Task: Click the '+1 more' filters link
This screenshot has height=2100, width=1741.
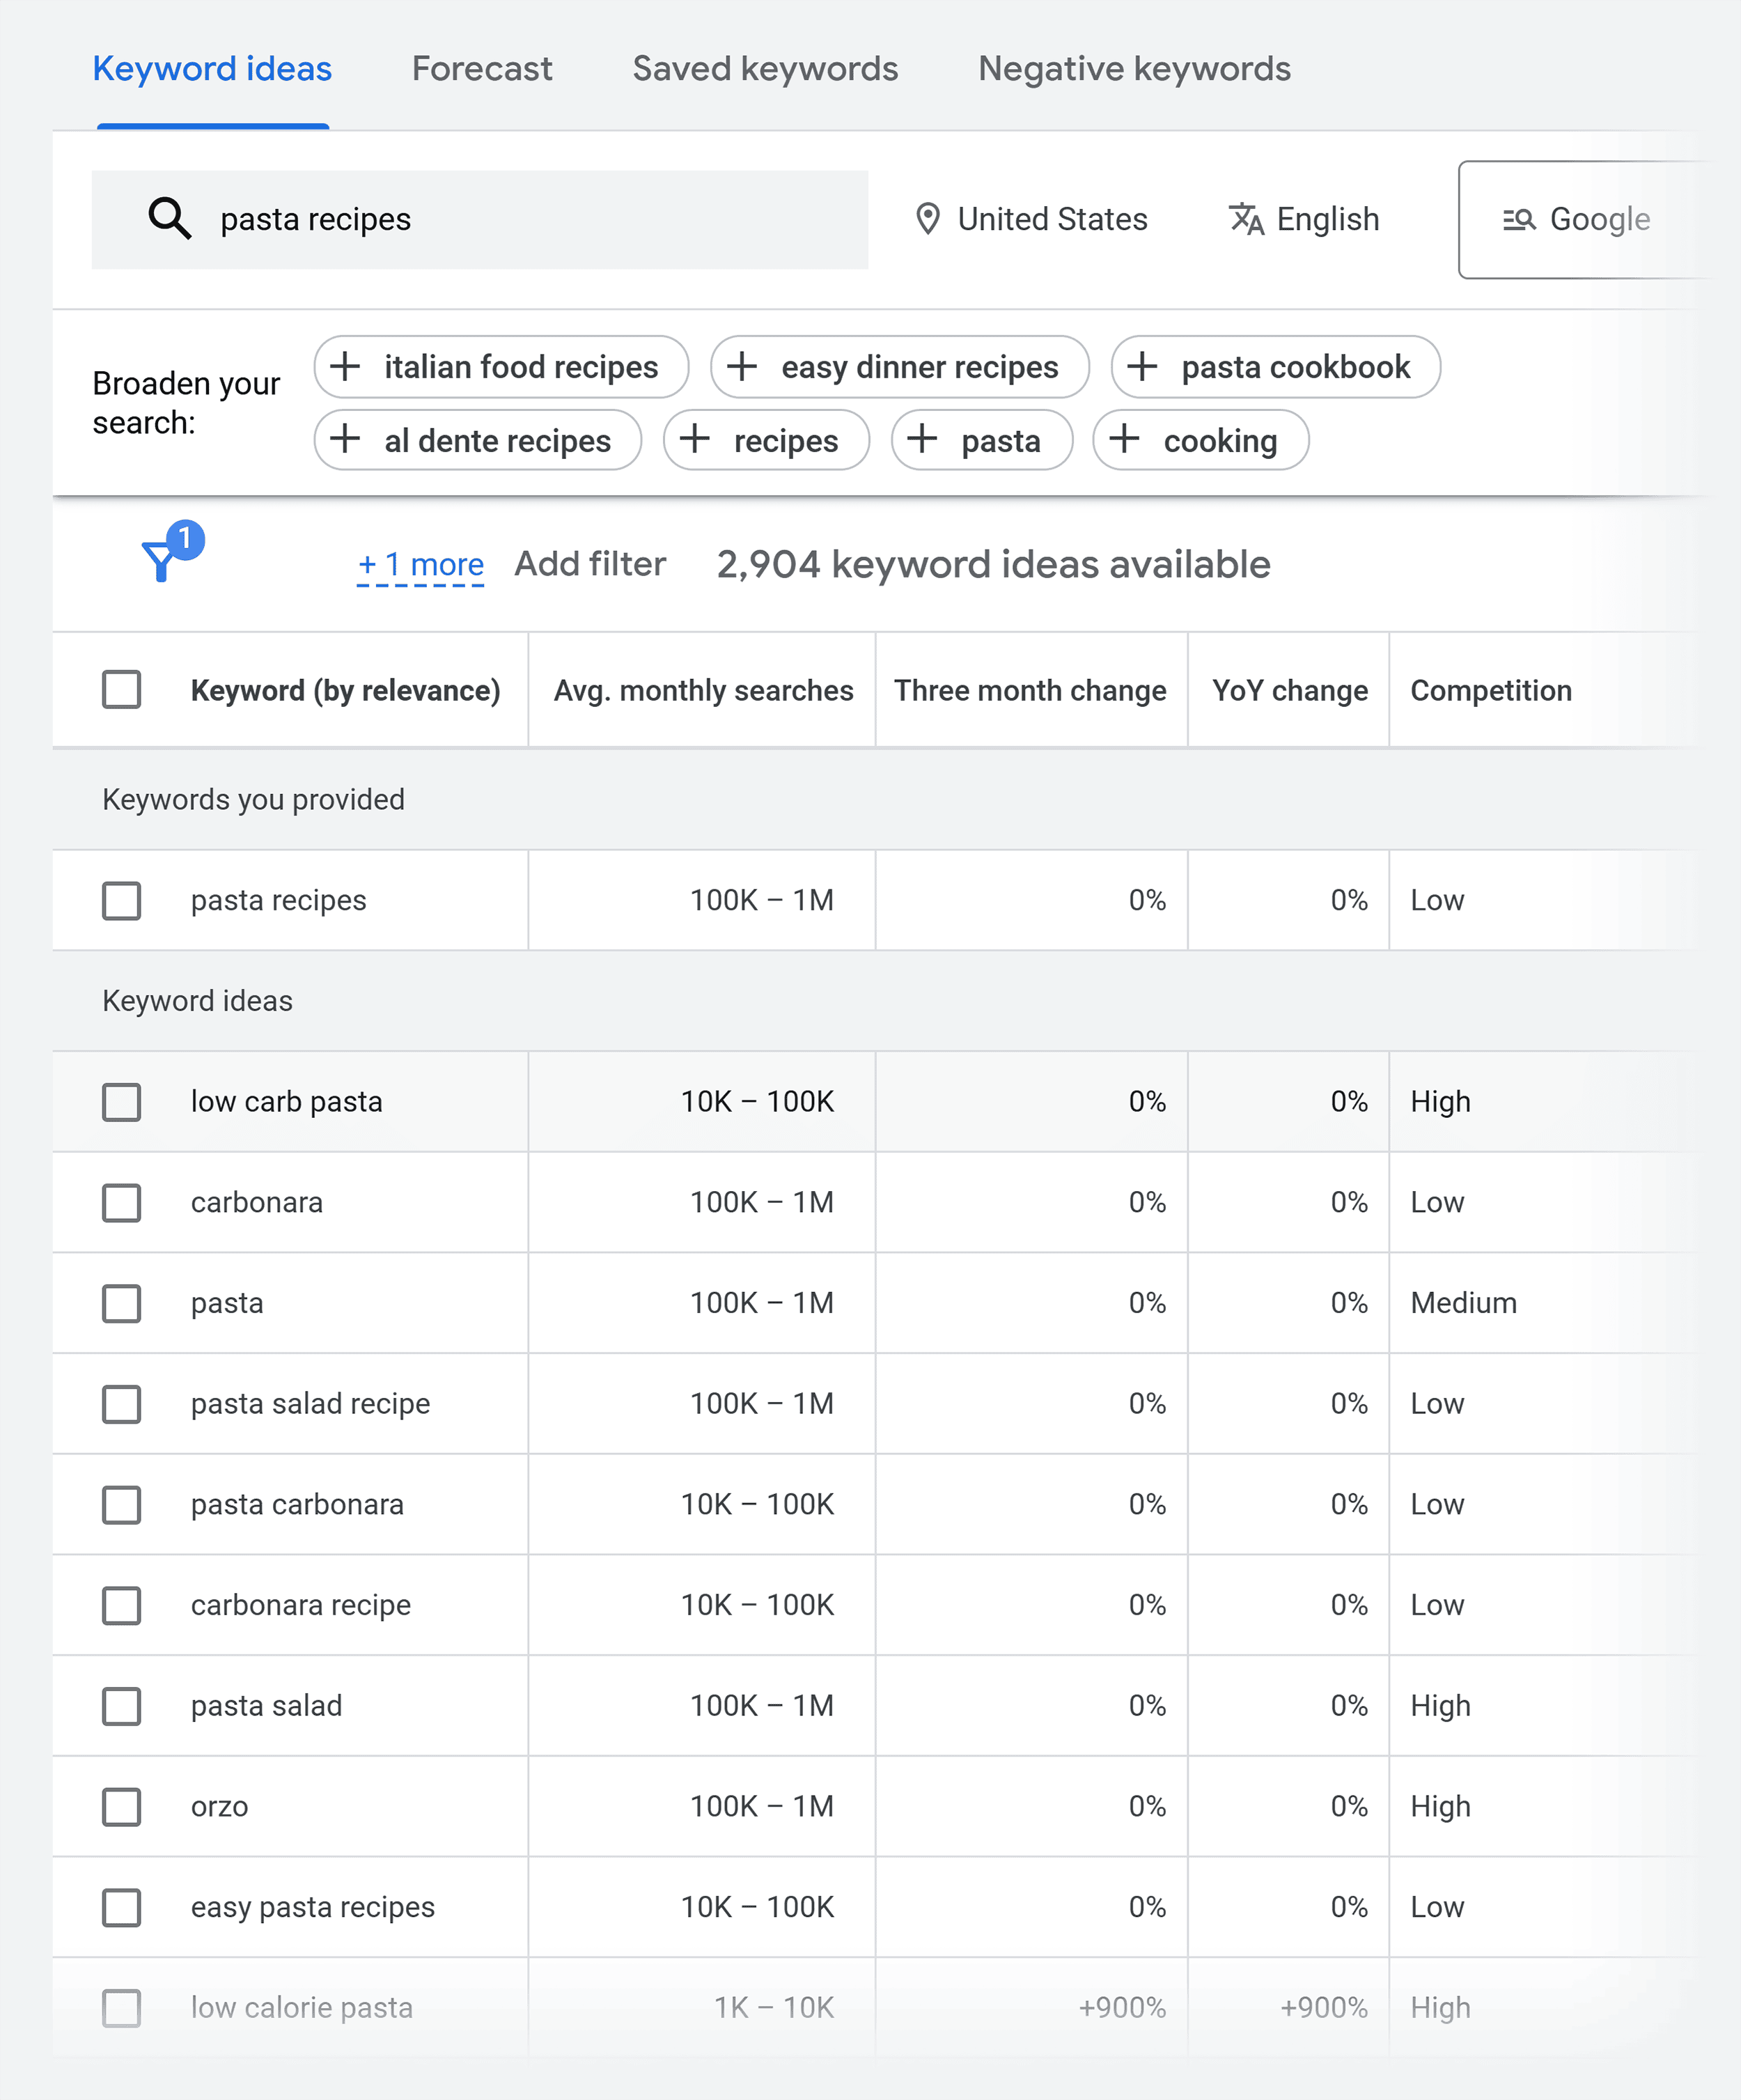Action: click(x=420, y=565)
